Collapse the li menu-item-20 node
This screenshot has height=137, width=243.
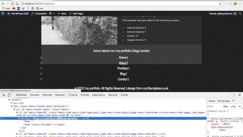(17, 112)
